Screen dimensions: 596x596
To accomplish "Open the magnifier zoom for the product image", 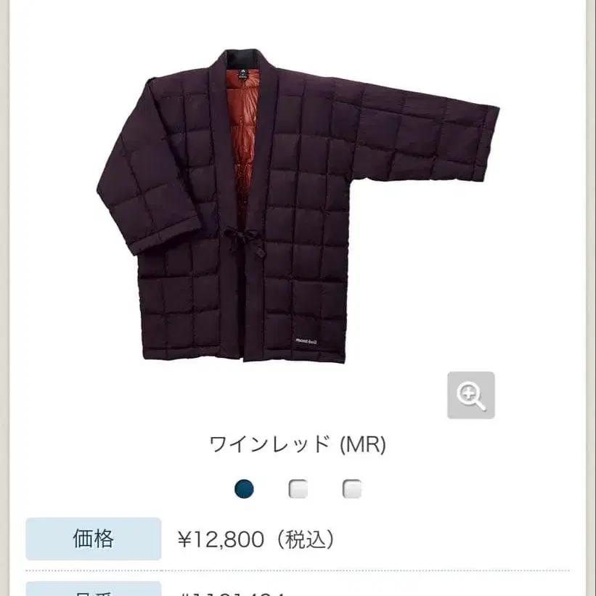I will pos(470,396).
